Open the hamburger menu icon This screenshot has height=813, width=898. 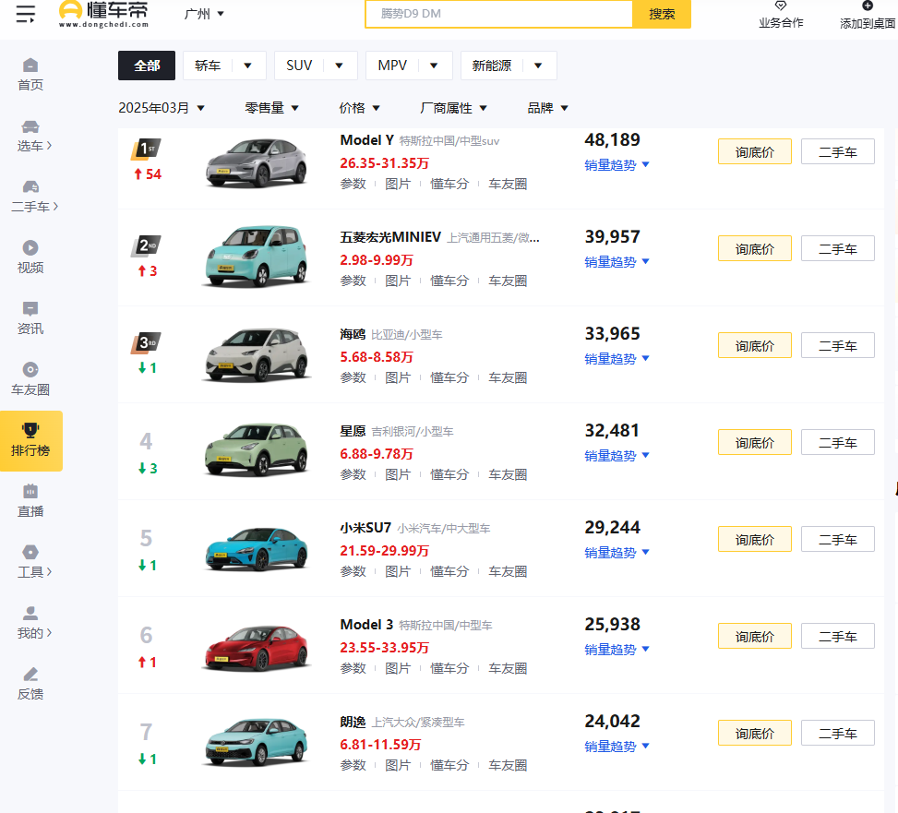pyautogui.click(x=26, y=13)
